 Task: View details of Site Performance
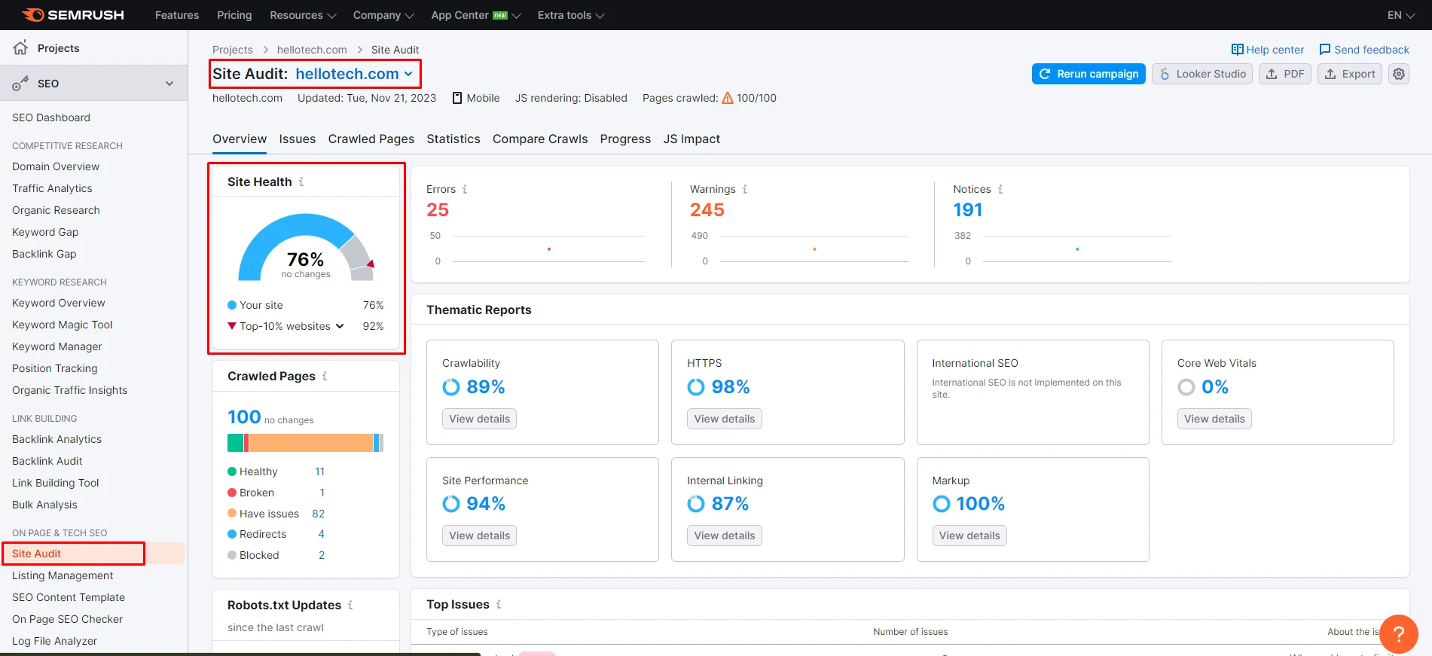(479, 535)
